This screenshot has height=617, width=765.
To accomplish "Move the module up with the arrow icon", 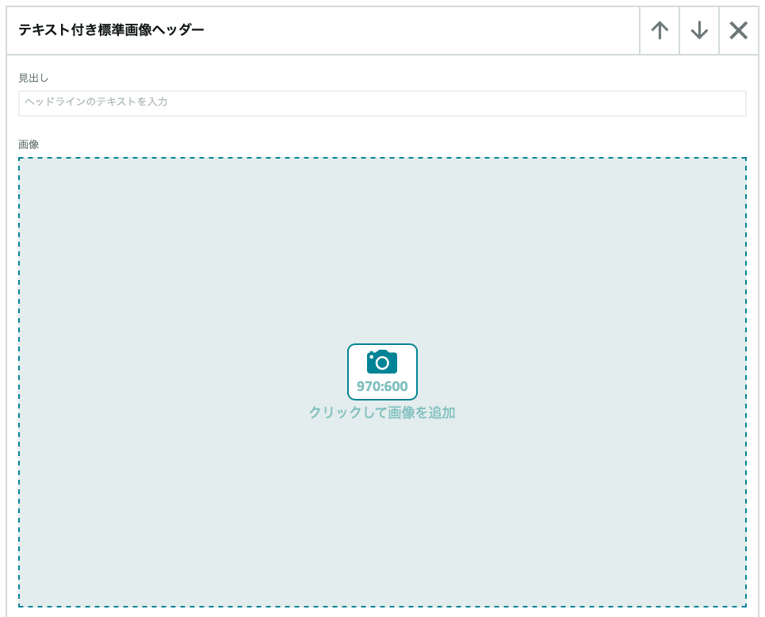I will coord(660,30).
